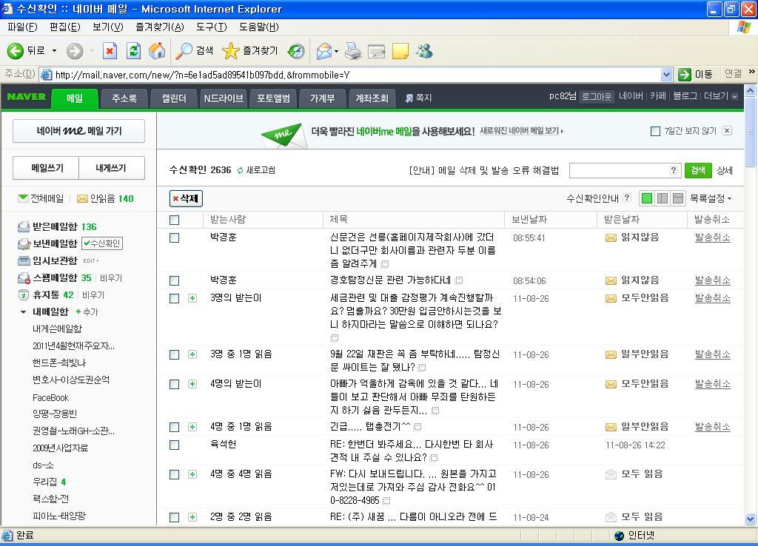Click the IE Back arrow icon
Screen dimensions: 758x546
pyautogui.click(x=15, y=51)
